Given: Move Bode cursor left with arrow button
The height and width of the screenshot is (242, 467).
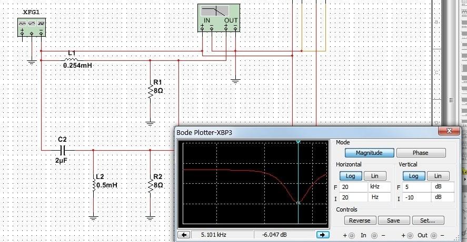Looking at the screenshot, I should point(184,235).
